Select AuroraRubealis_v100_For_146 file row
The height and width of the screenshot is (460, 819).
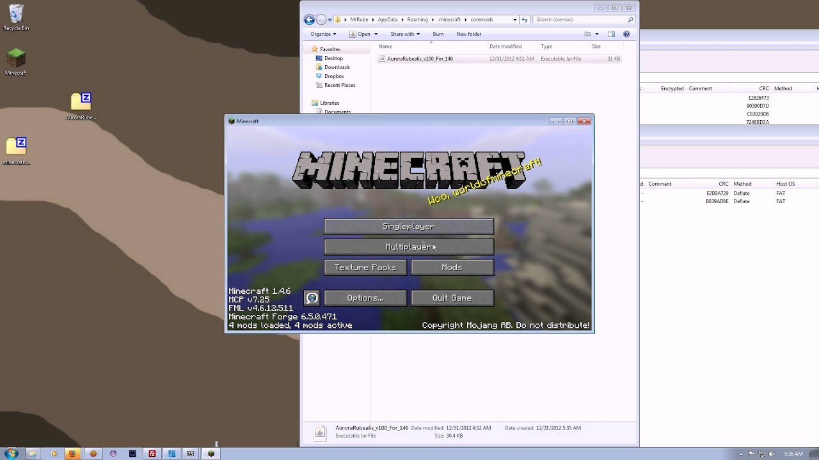tap(499, 59)
